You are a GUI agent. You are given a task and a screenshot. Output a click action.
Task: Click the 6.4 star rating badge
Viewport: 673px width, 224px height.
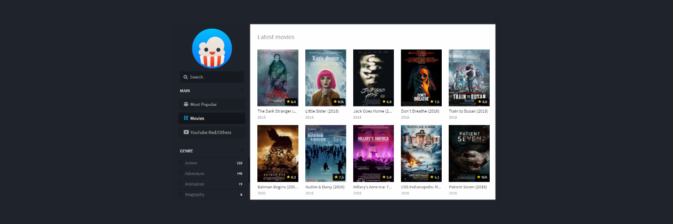(291, 102)
